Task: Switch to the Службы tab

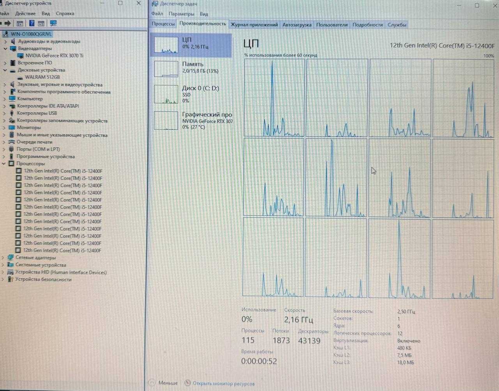Action: 397,25
